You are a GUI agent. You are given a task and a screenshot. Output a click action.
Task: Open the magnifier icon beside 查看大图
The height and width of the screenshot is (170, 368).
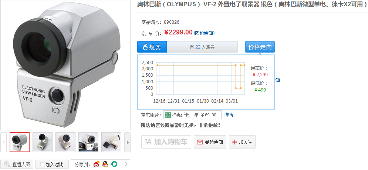coord(7,164)
